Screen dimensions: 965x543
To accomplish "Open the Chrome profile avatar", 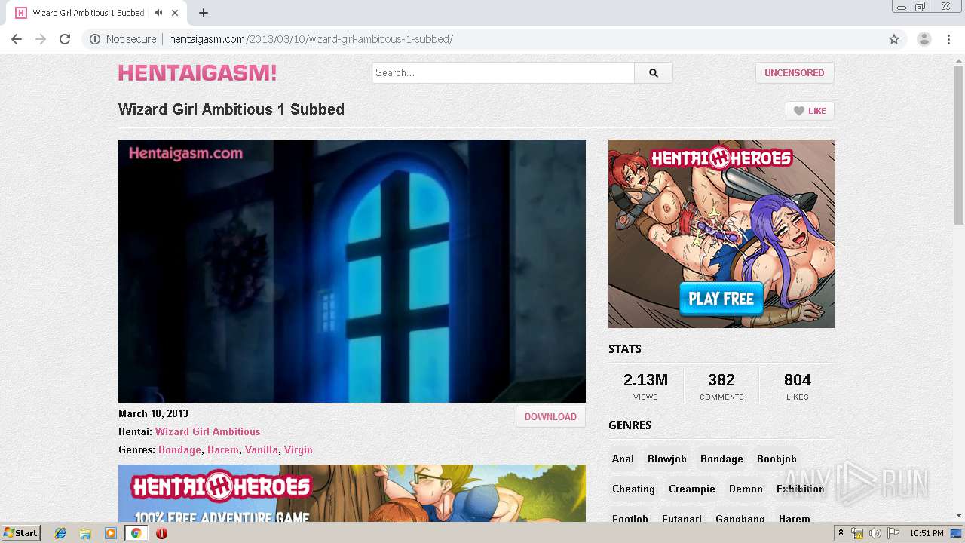I will point(924,39).
